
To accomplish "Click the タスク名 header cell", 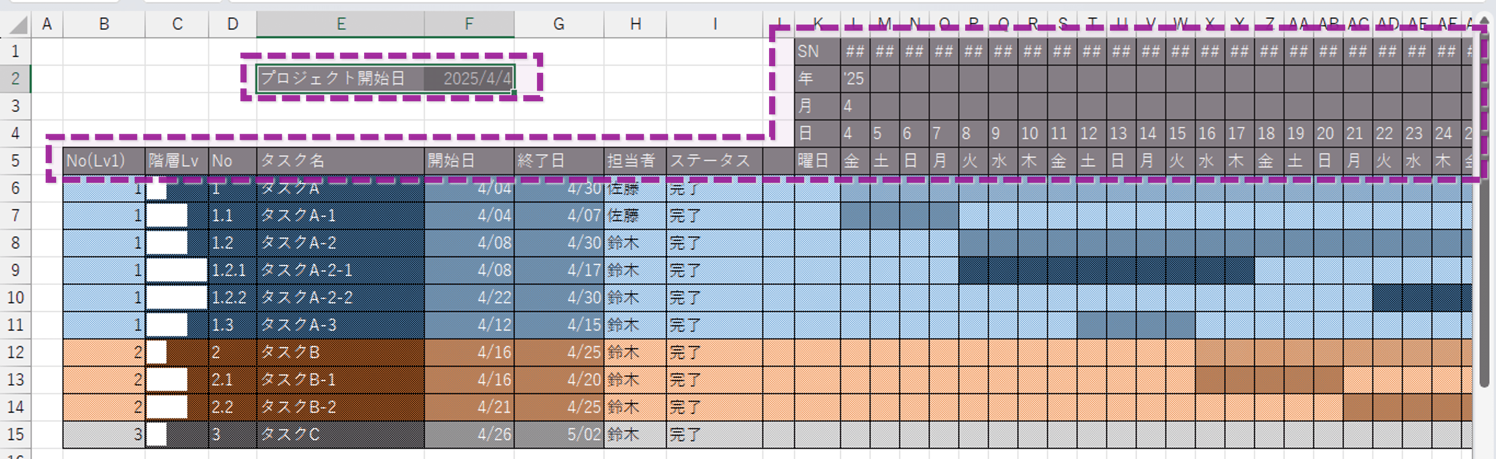I will pyautogui.click(x=340, y=161).
